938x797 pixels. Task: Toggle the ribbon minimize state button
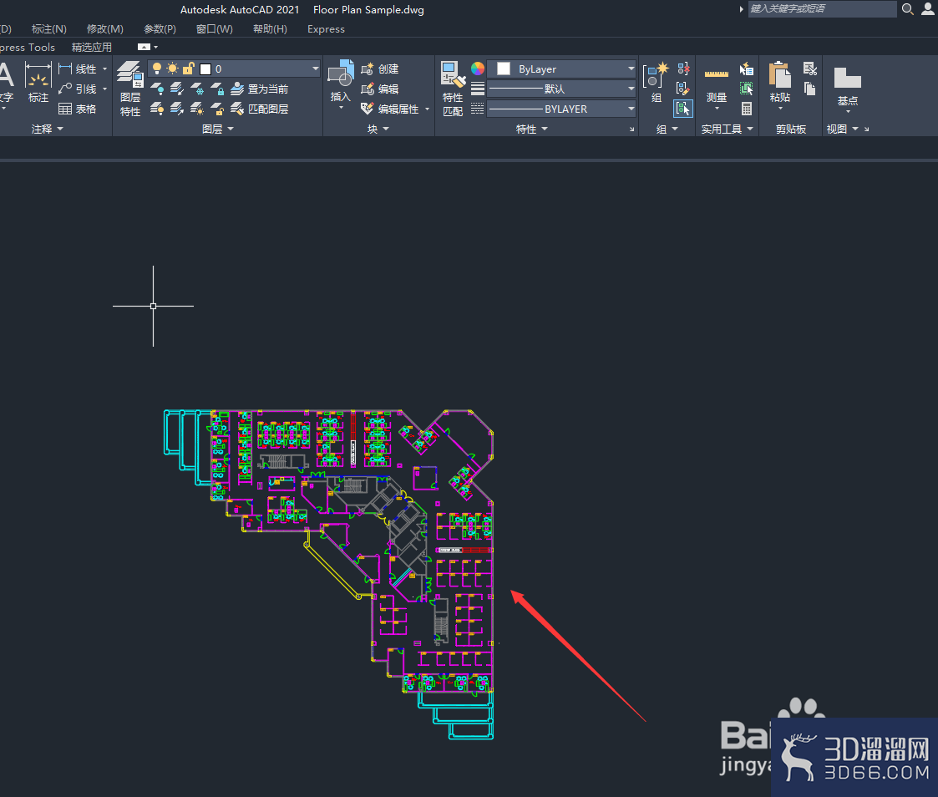point(144,47)
